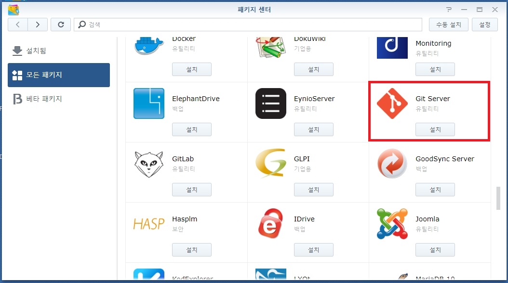
Task: Click the search magnifier icon
Action: click(82, 25)
